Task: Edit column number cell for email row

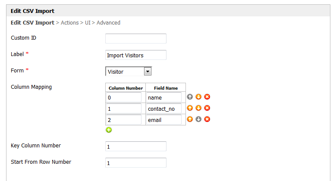Action: (x=123, y=120)
